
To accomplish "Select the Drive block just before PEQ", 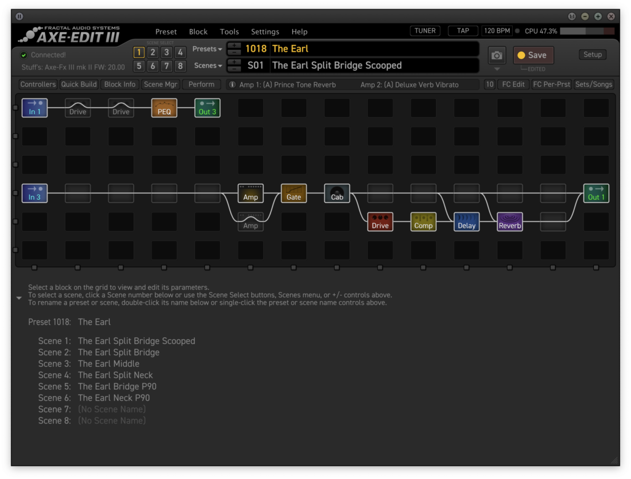I will pos(121,108).
